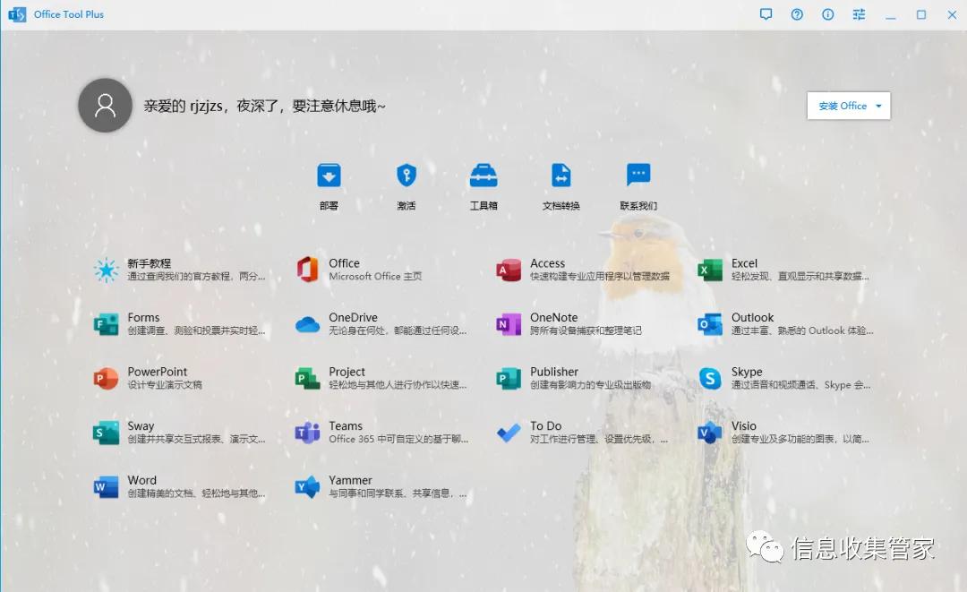The height and width of the screenshot is (592, 967).
Task: Open the Word title link
Action: point(141,480)
